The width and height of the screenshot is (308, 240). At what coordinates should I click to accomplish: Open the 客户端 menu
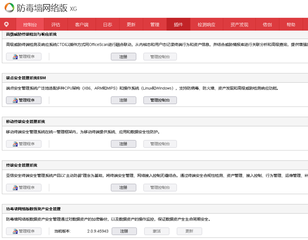tap(82, 24)
